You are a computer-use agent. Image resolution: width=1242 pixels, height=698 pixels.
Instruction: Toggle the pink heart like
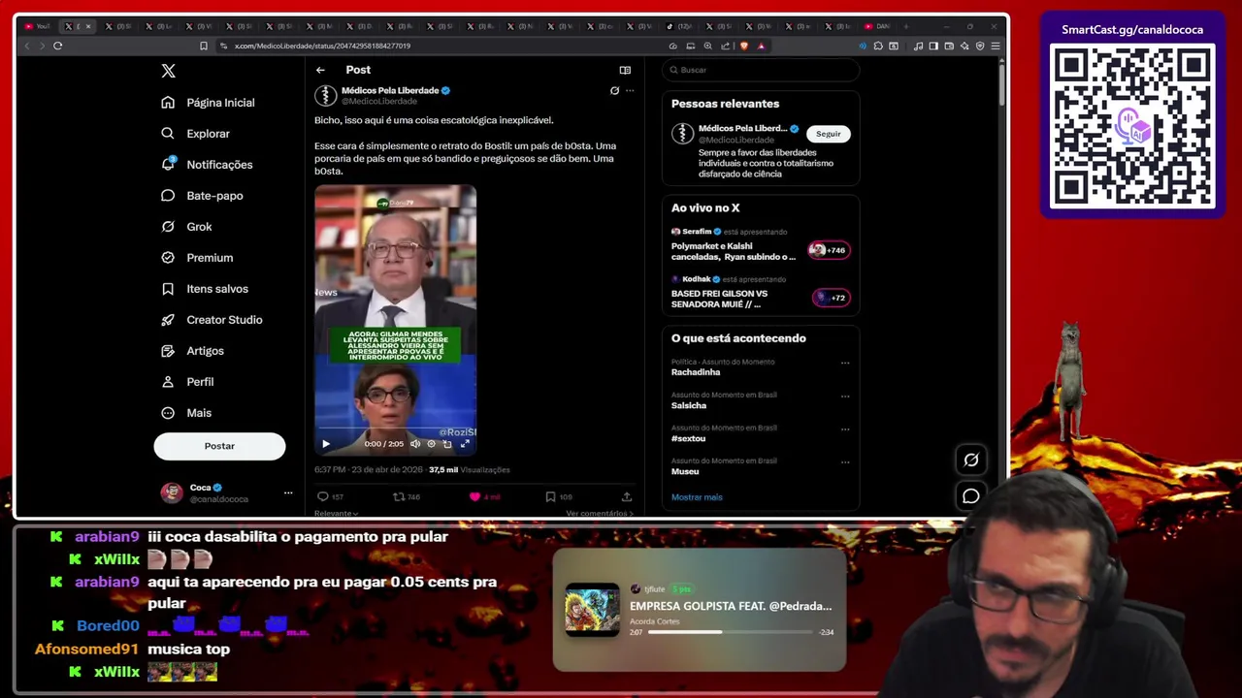pos(474,496)
